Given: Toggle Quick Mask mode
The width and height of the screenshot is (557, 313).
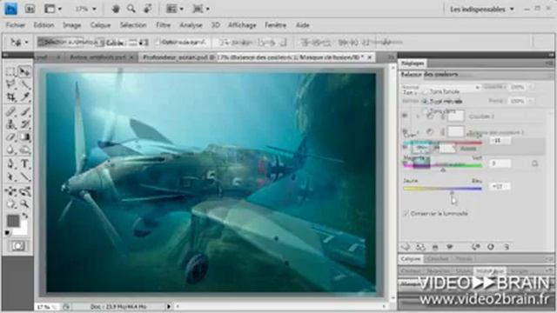Looking at the screenshot, I should tap(17, 246).
